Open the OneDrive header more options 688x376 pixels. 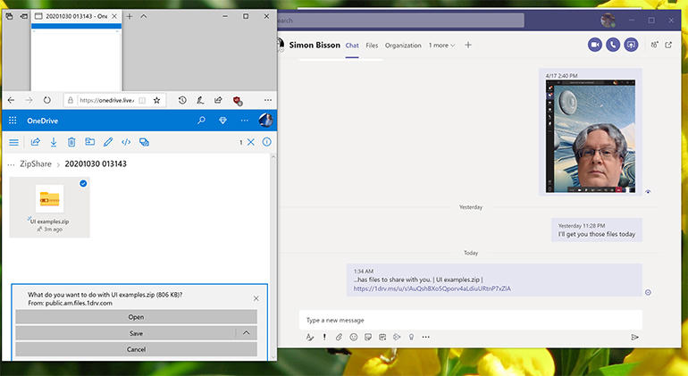[x=245, y=121]
